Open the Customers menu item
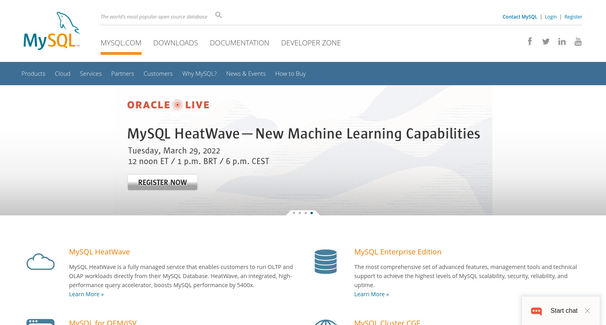 (x=158, y=73)
